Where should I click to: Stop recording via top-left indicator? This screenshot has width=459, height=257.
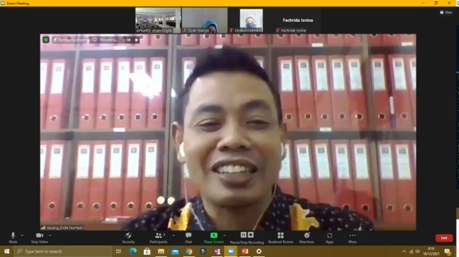pyautogui.click(x=136, y=40)
